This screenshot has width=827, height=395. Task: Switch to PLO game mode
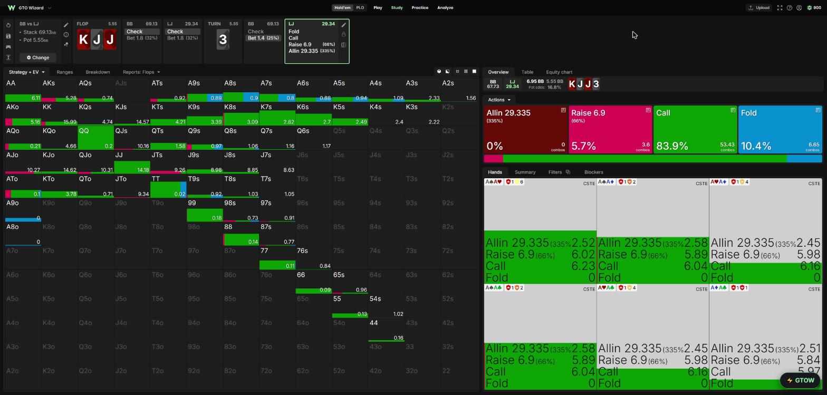click(360, 8)
